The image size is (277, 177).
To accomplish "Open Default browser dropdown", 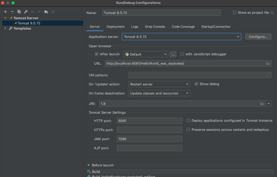I will coord(146,54).
